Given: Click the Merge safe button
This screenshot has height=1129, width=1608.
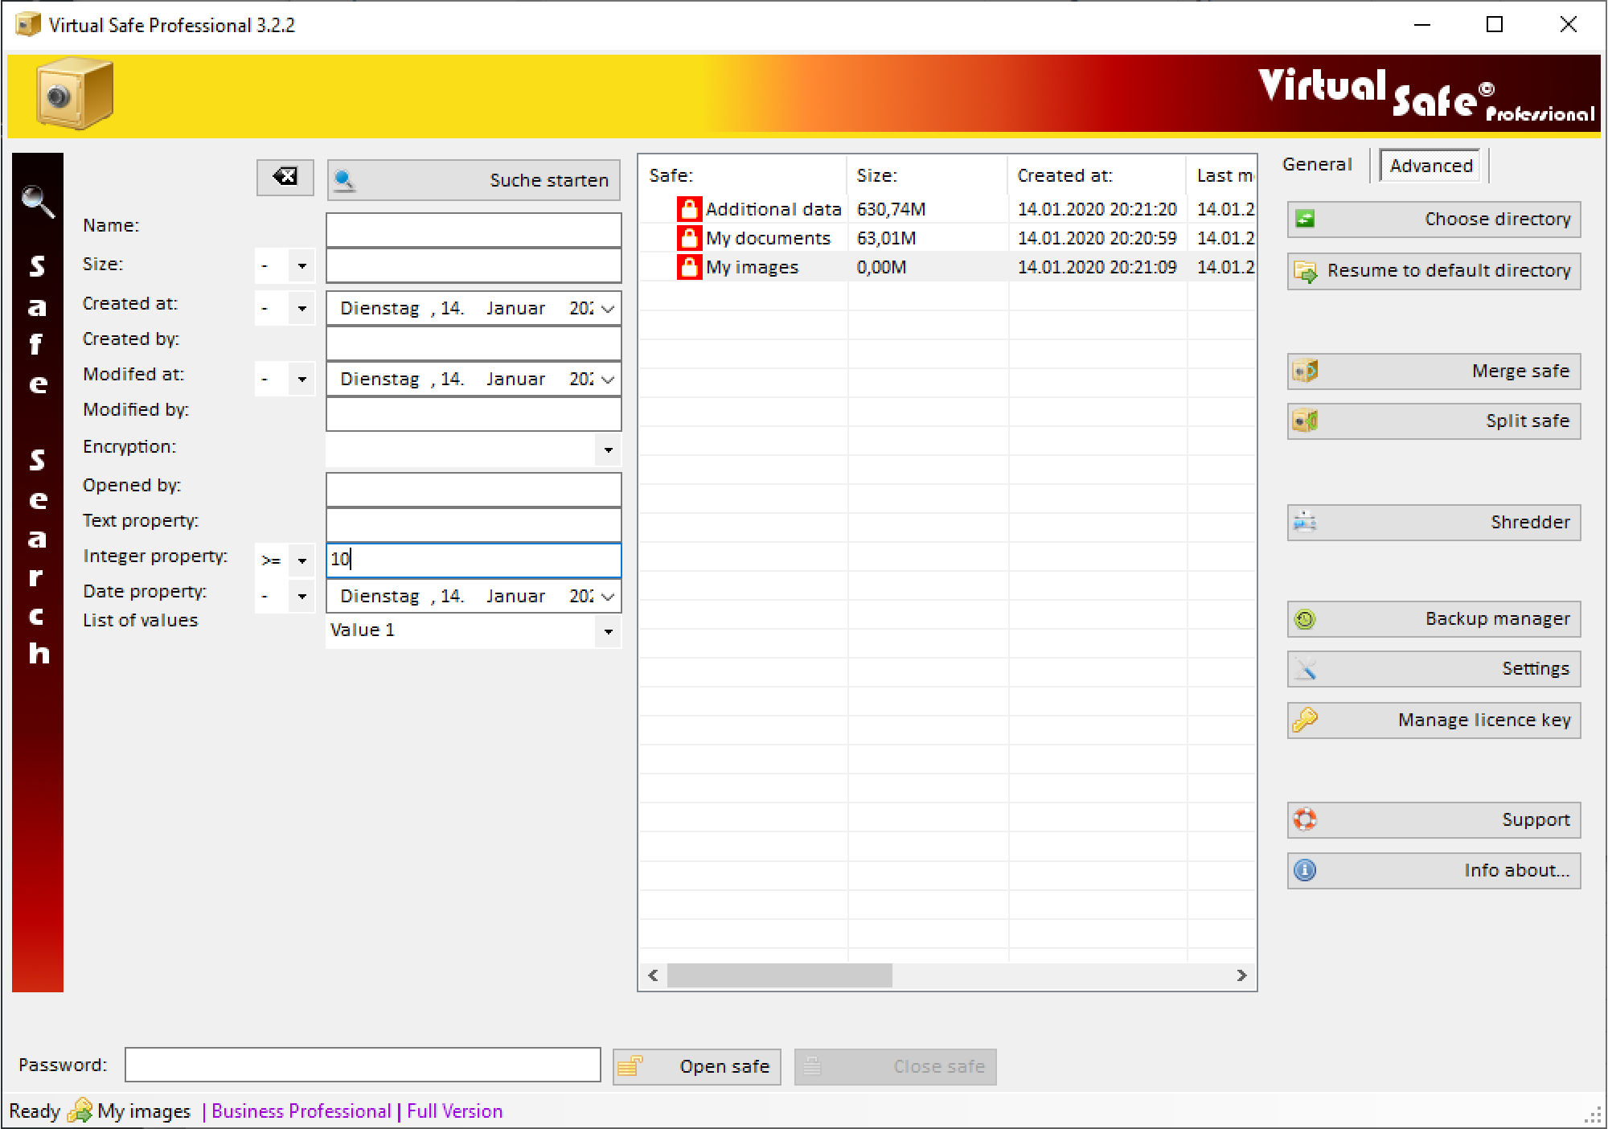Looking at the screenshot, I should tap(1434, 372).
